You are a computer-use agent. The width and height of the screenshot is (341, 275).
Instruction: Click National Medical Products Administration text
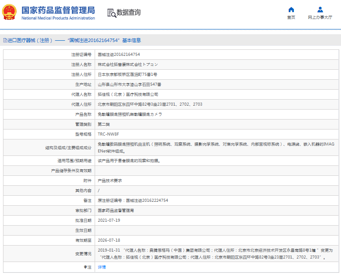58,18
